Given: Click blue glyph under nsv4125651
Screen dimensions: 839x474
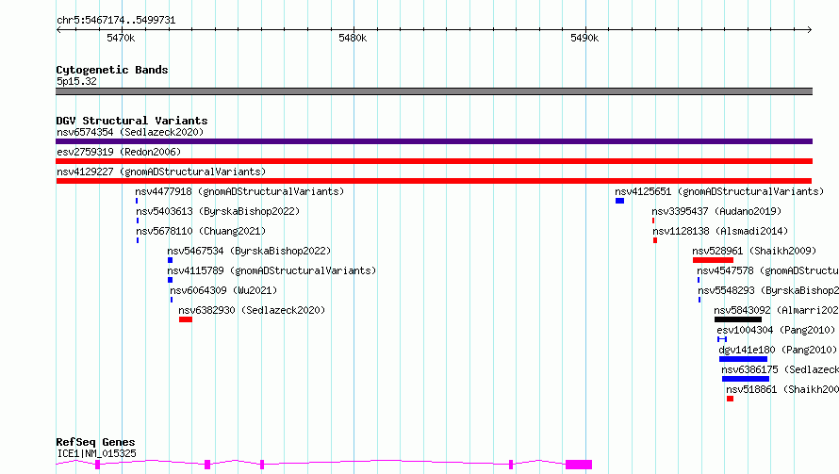Looking at the screenshot, I should (x=619, y=201).
